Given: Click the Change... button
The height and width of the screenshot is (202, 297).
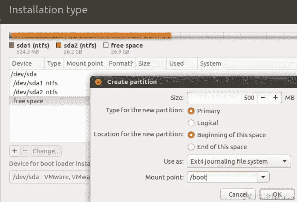Looking at the screenshot, I should [x=46, y=151].
